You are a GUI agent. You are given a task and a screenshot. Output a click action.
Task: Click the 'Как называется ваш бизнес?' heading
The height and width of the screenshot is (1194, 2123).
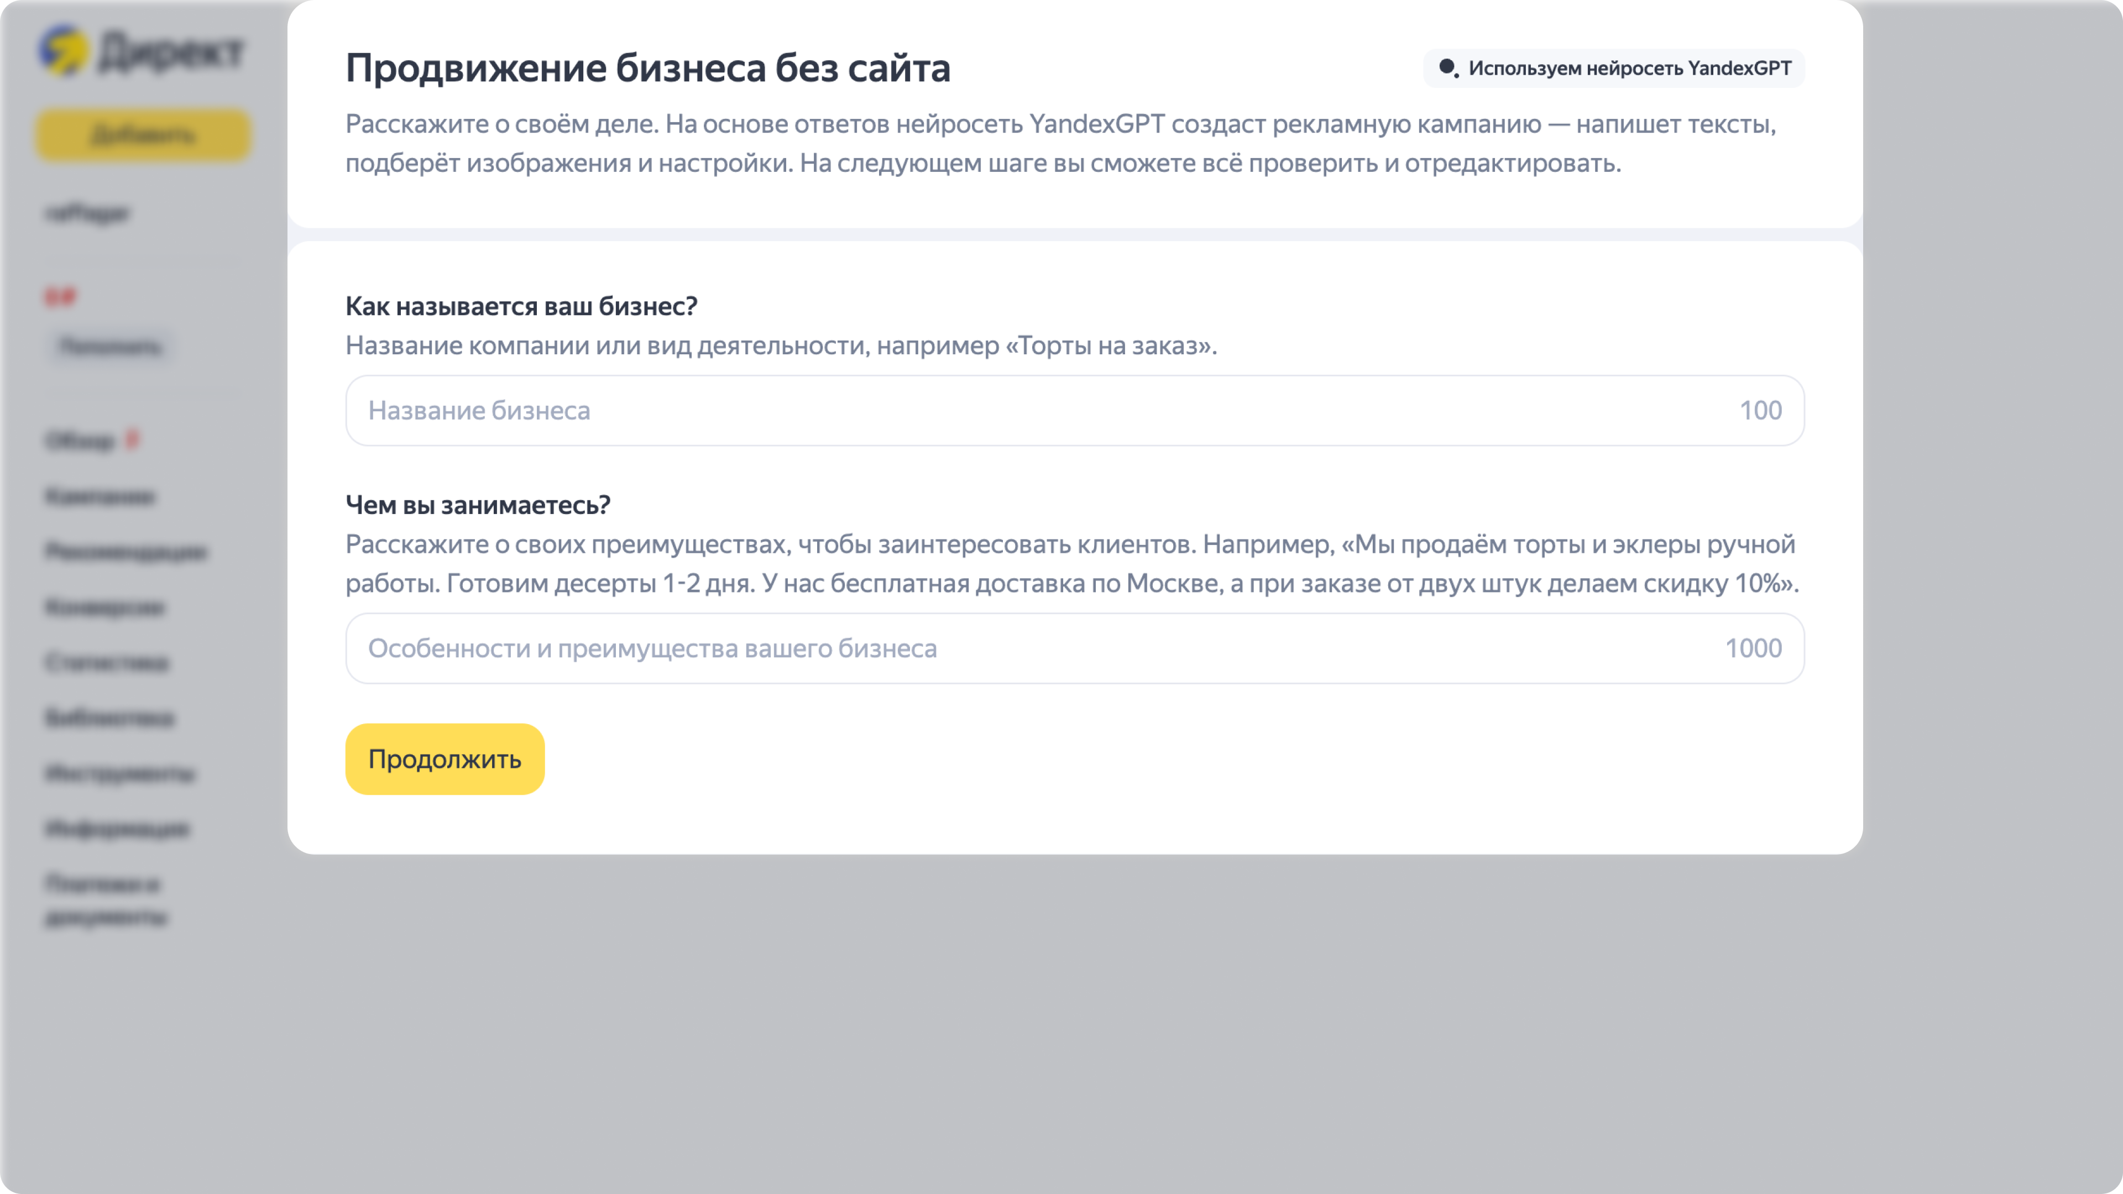[x=521, y=306]
